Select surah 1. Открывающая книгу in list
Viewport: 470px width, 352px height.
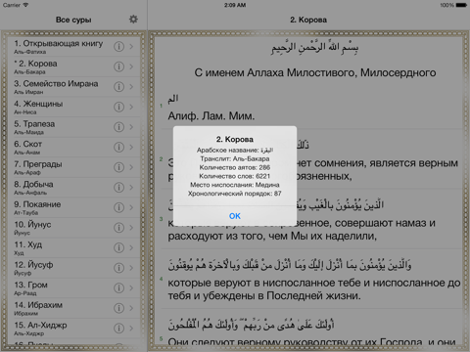coord(73,47)
